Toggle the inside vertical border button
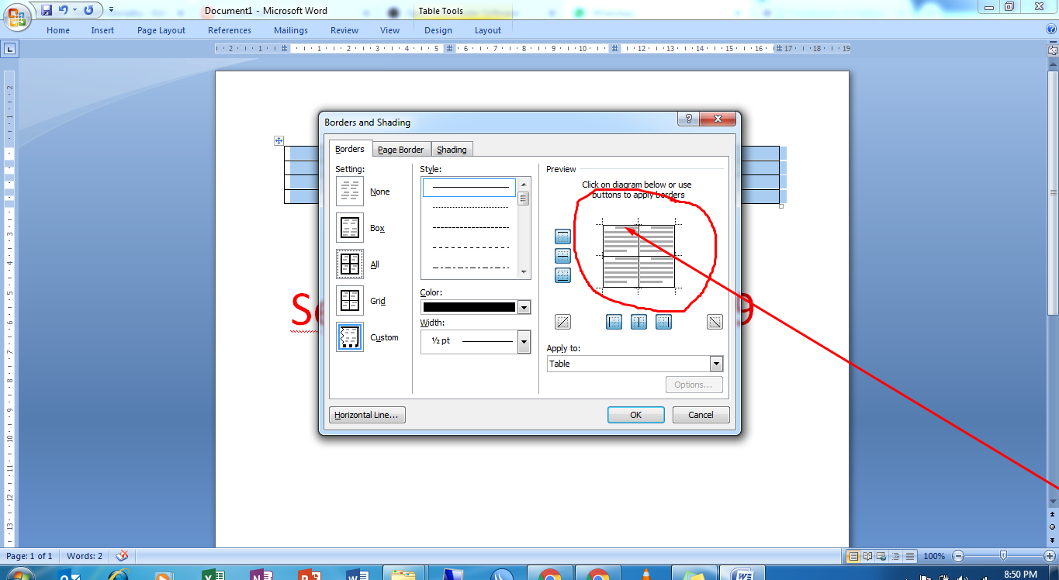 (639, 322)
